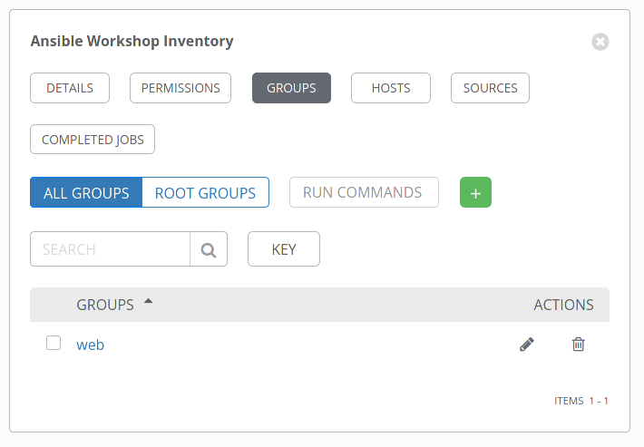Screen dimensions: 644x447
Task: Toggle sort arrow next to GROUPS header
Action: (148, 302)
